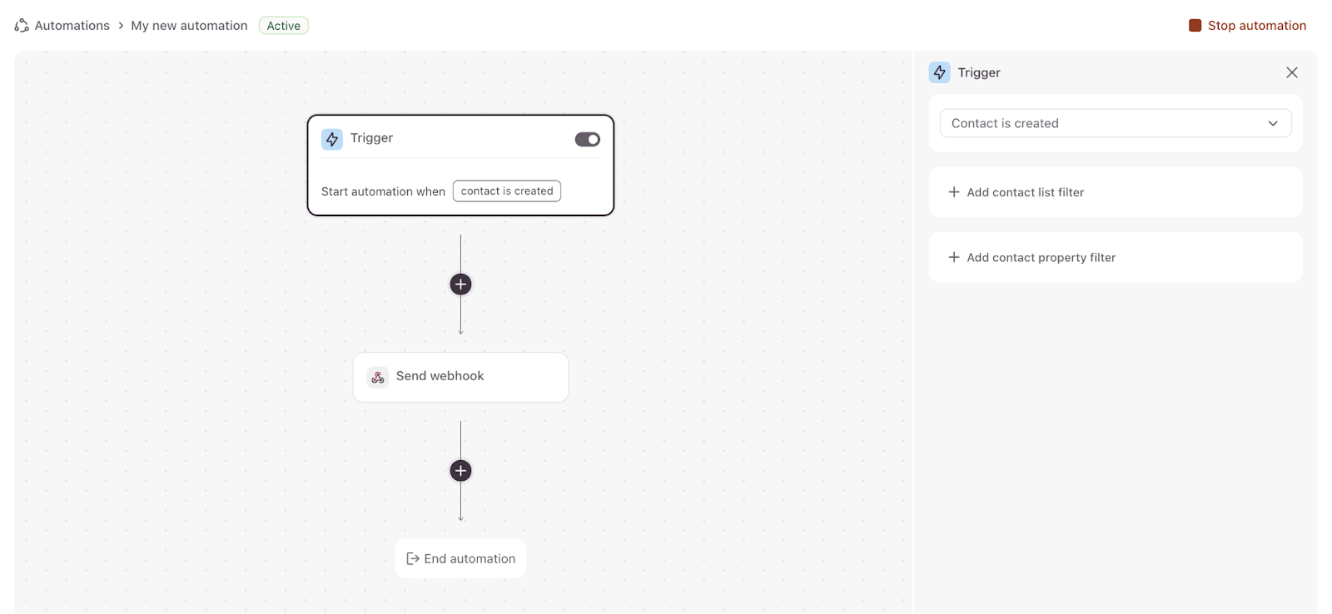Expand trigger type list via chevron arrow

point(1273,123)
